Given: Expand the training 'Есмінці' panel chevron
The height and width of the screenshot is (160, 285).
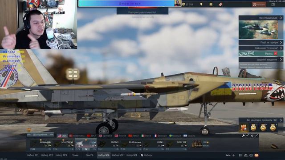Looking at the screenshot, I should 281,48.
